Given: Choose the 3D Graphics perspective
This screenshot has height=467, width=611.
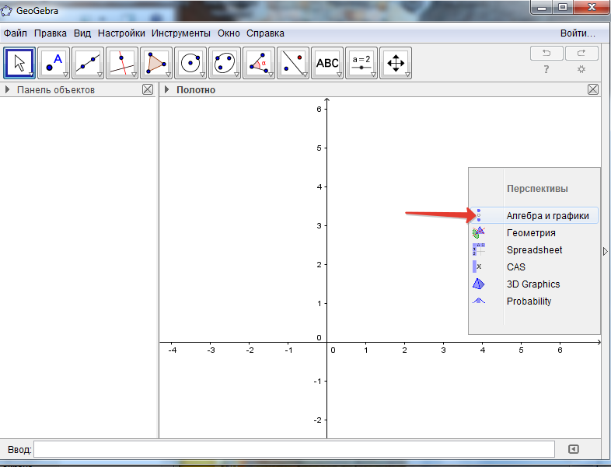Looking at the screenshot, I should (x=534, y=284).
